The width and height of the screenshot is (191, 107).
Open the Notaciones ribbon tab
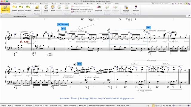click(x=44, y=4)
